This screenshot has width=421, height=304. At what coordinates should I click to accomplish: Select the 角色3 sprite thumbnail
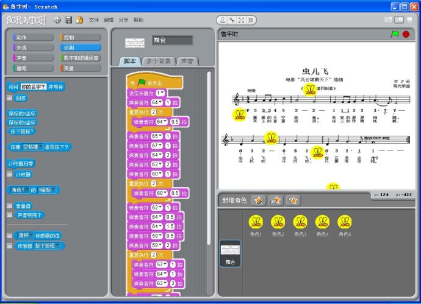300,225
